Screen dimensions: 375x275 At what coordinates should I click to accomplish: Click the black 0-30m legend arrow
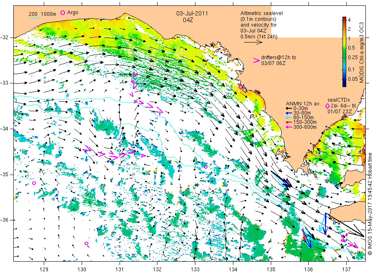pyautogui.click(x=290, y=108)
